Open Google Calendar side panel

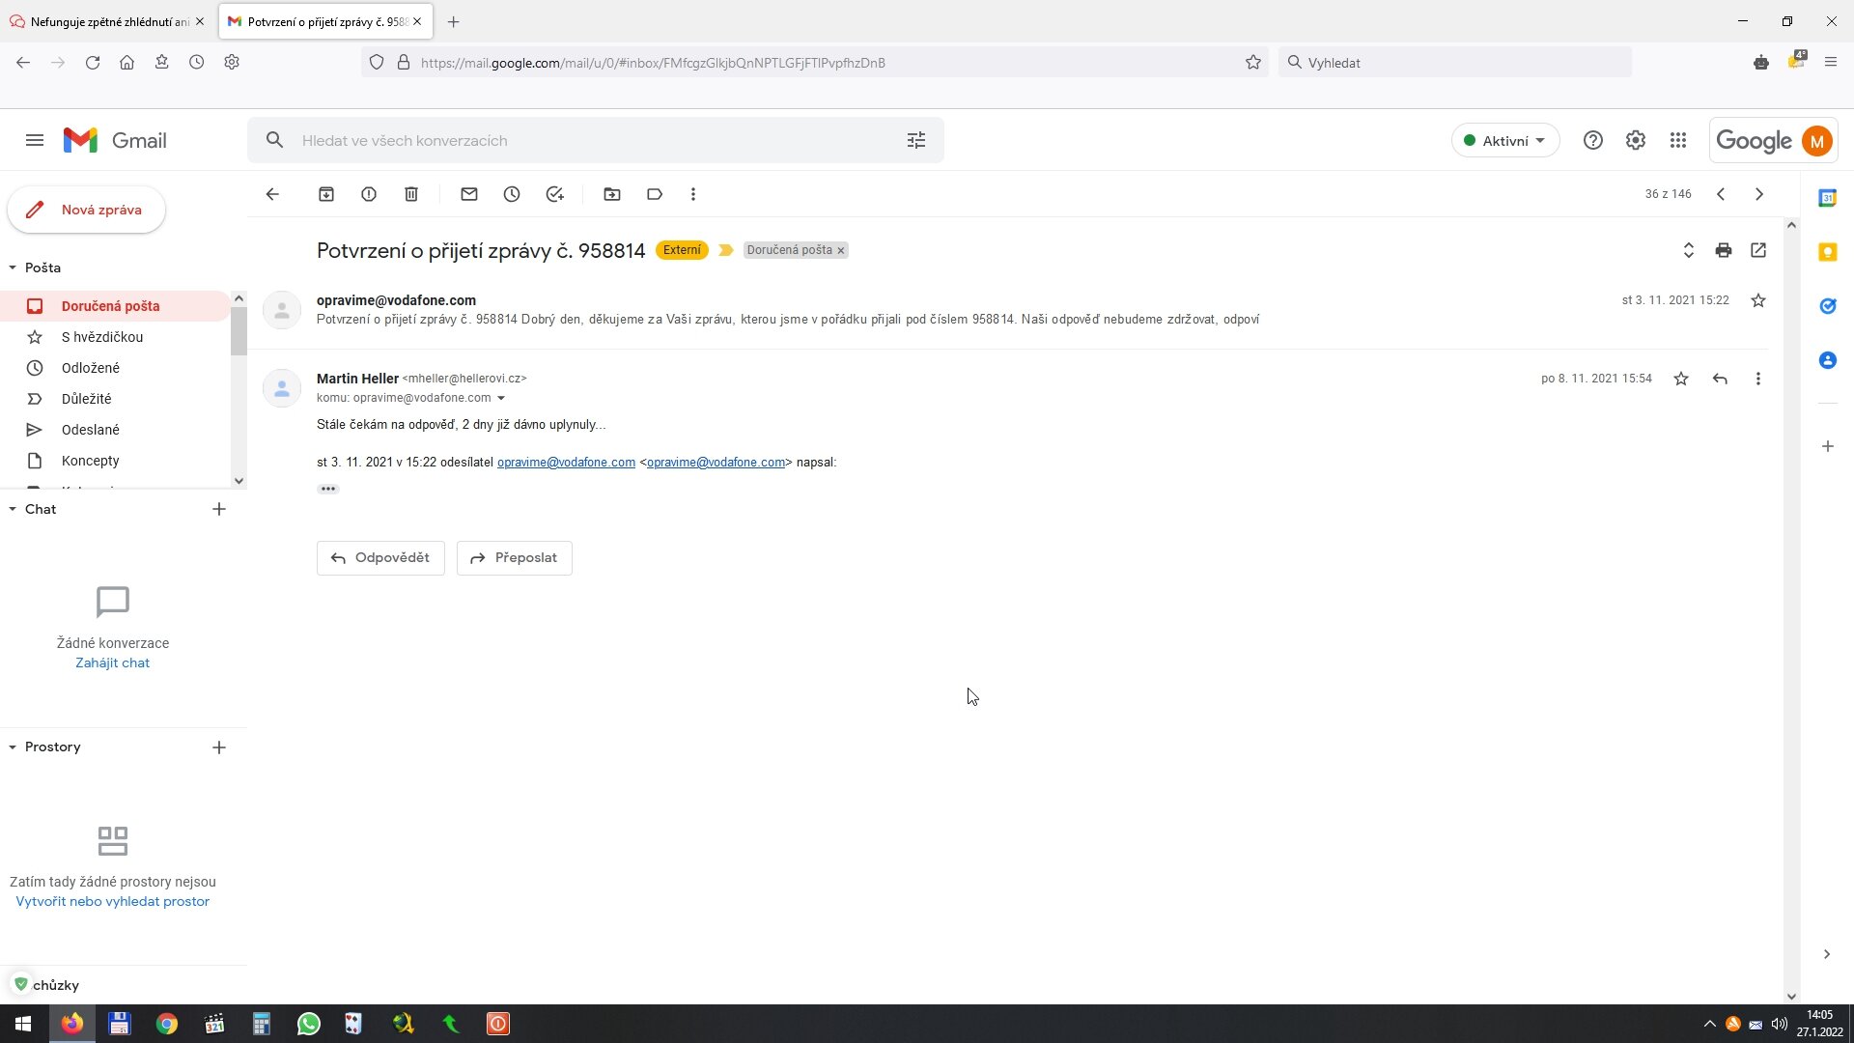1827,198
